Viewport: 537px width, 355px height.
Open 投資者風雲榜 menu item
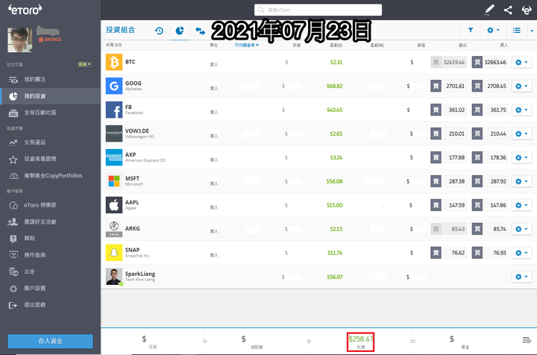(40, 159)
